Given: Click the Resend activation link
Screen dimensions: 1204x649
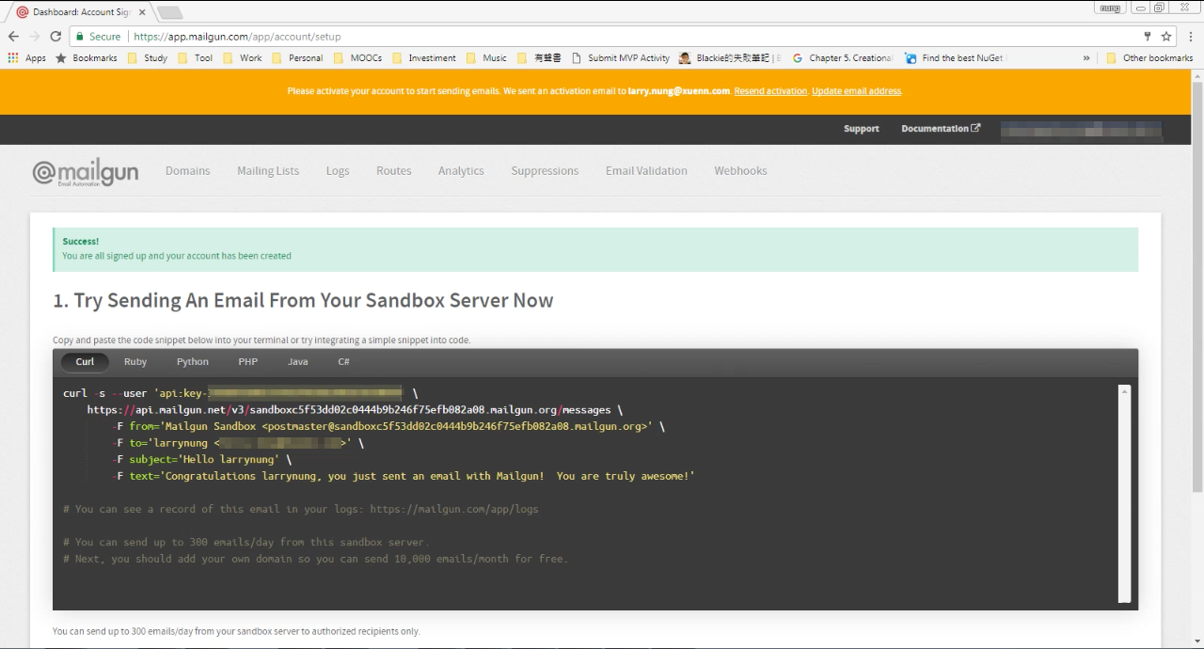Looking at the screenshot, I should tap(770, 91).
